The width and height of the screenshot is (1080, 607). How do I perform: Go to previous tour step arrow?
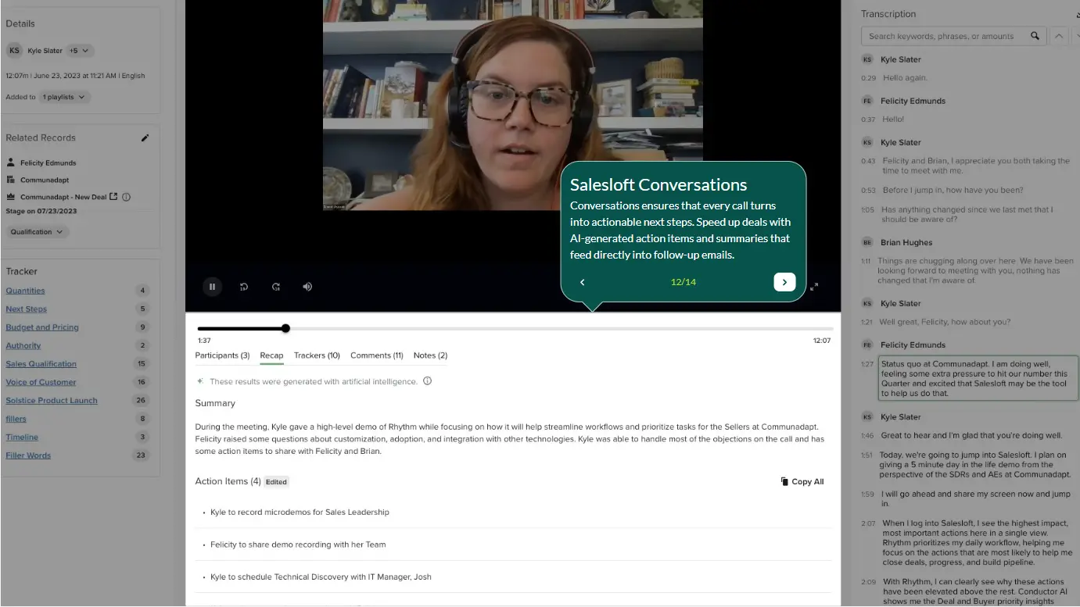coord(582,282)
